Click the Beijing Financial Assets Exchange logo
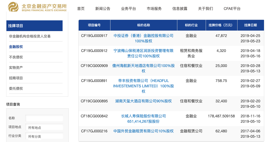 tap(37, 7)
